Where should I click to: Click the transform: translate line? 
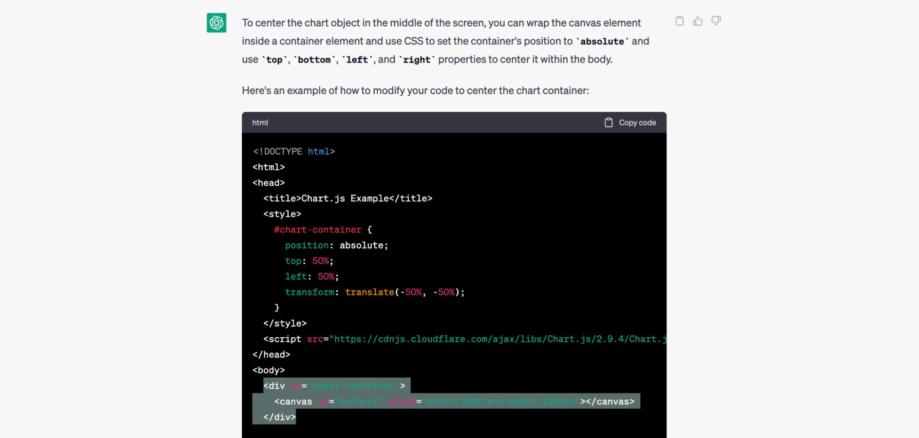374,292
